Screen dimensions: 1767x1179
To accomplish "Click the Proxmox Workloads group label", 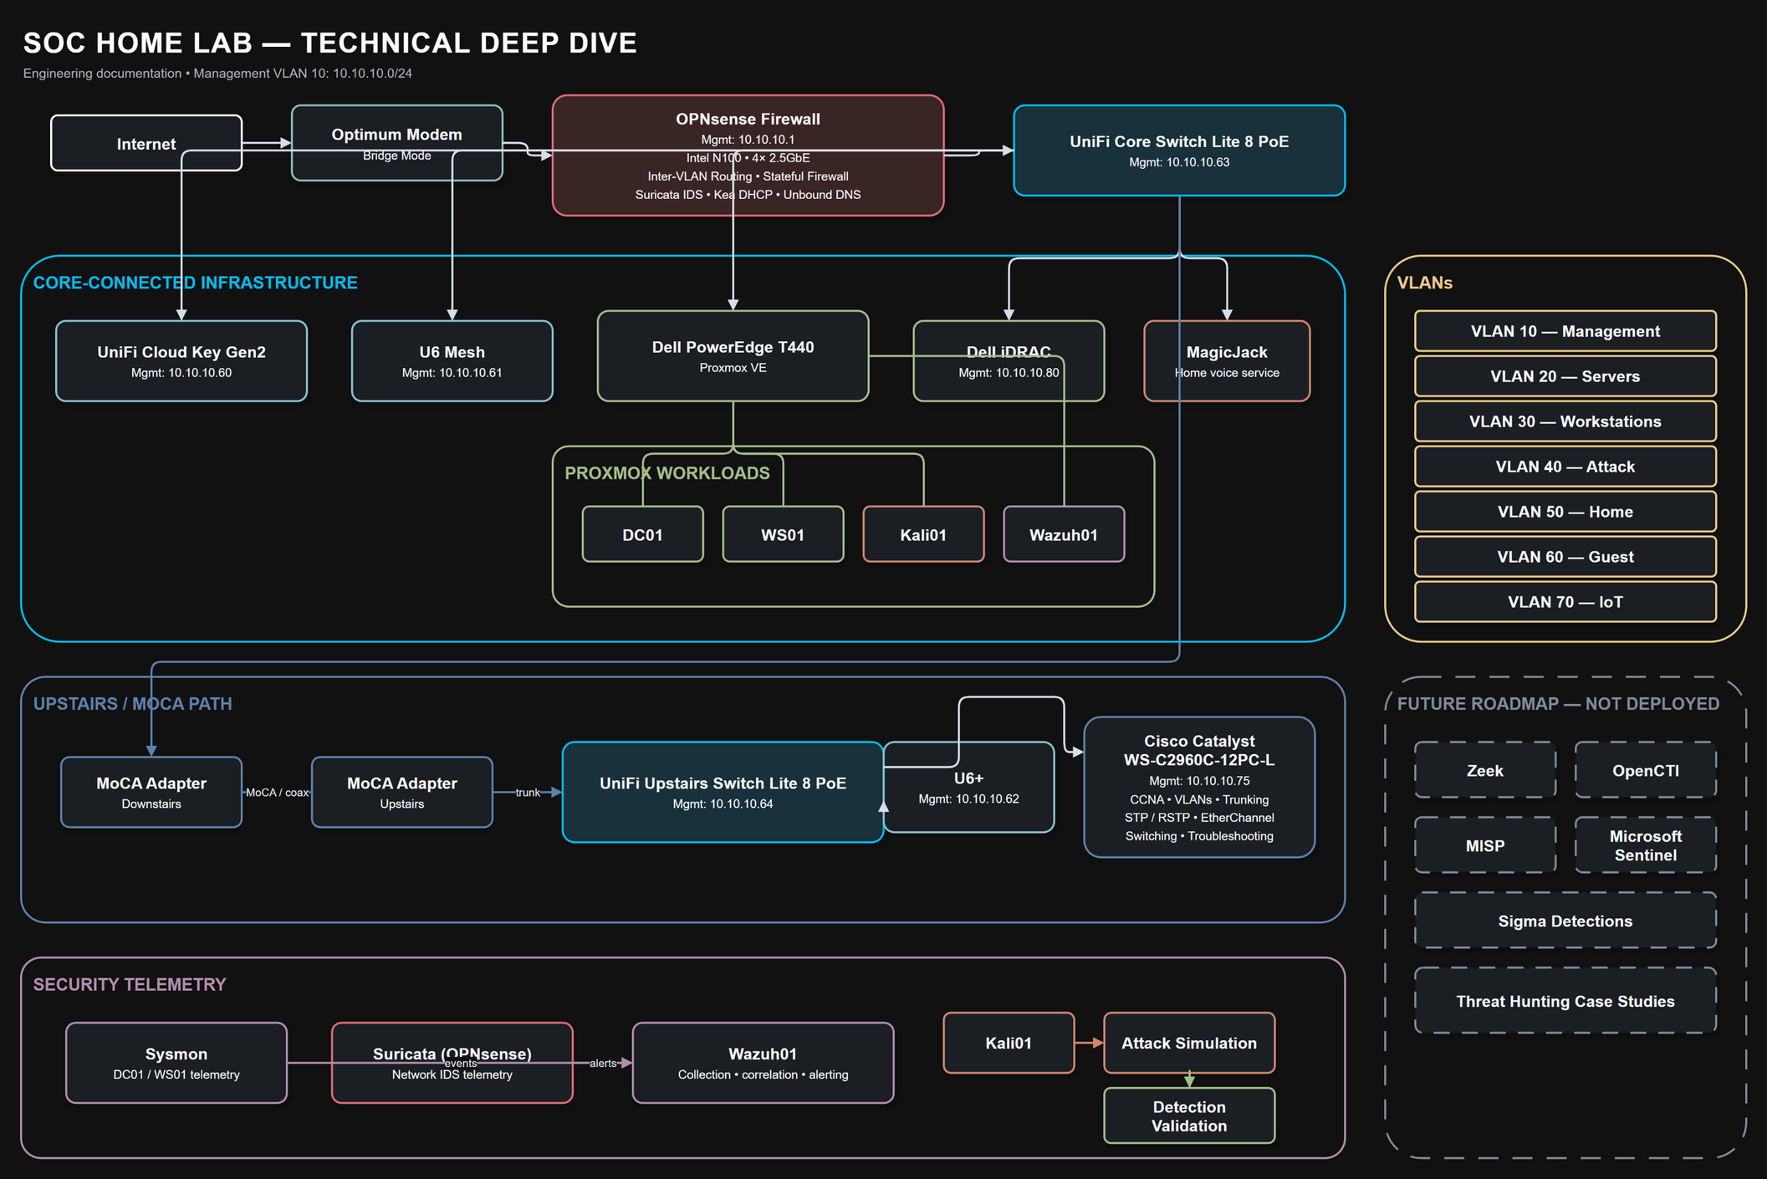I will tap(667, 473).
